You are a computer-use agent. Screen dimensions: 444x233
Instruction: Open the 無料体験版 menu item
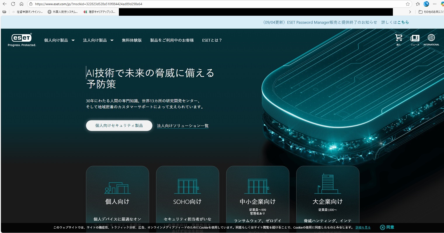point(132,40)
